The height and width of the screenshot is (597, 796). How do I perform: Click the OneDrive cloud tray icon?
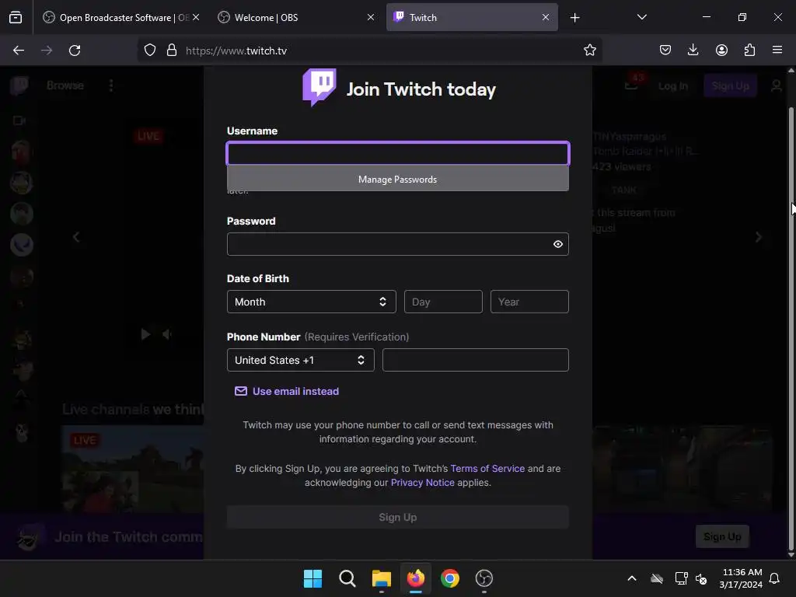coord(657,578)
